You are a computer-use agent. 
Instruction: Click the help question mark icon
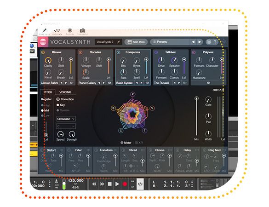click(215, 42)
